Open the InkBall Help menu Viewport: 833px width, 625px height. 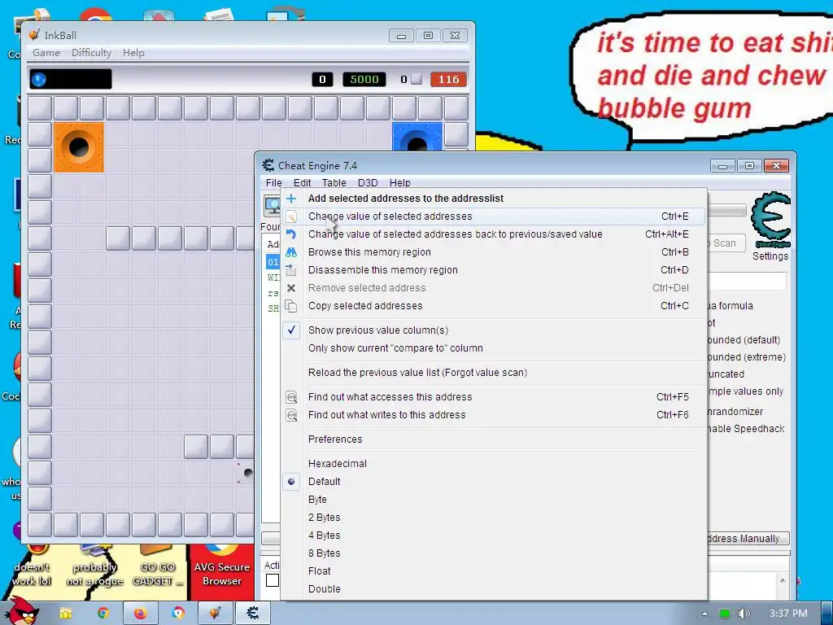(x=133, y=53)
